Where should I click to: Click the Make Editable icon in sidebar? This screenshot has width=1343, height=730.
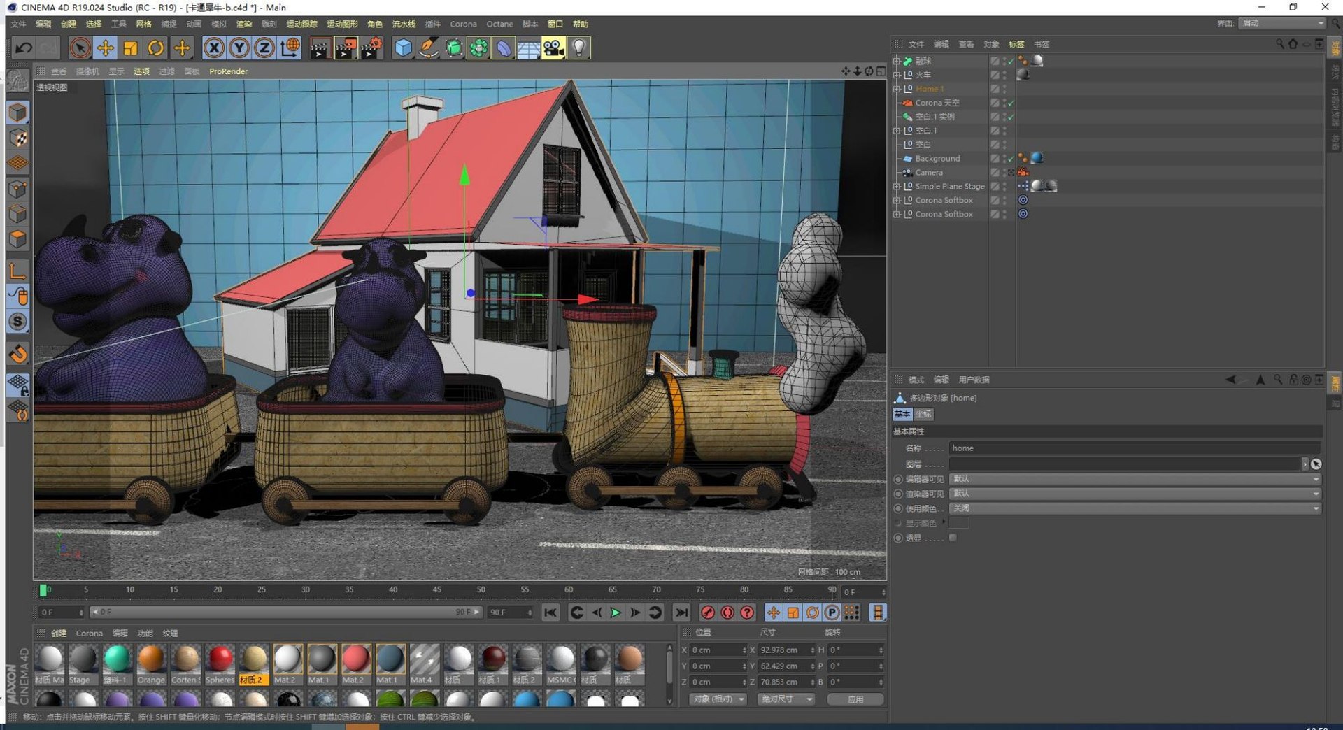coord(18,82)
